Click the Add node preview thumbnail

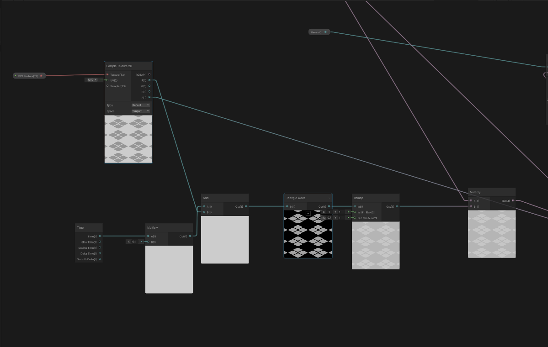(x=225, y=240)
